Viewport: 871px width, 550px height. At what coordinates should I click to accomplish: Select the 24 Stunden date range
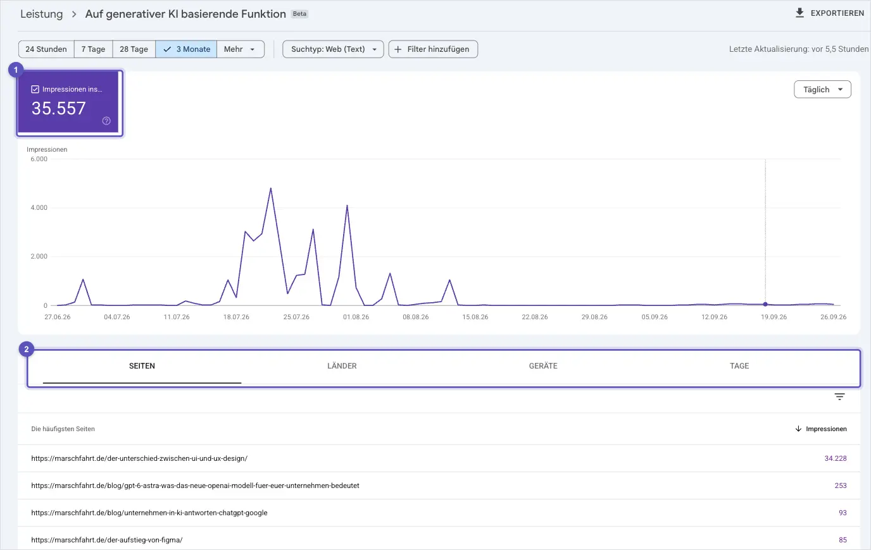[x=46, y=49]
